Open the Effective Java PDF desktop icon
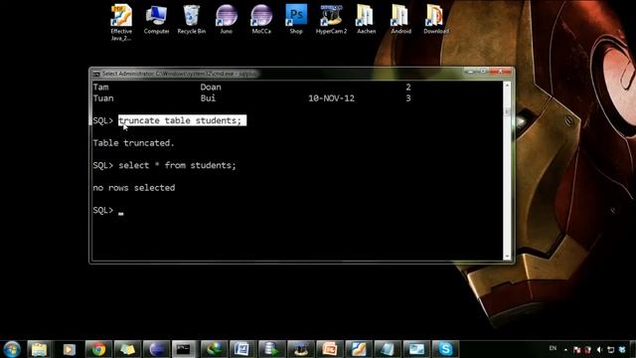 click(121, 22)
